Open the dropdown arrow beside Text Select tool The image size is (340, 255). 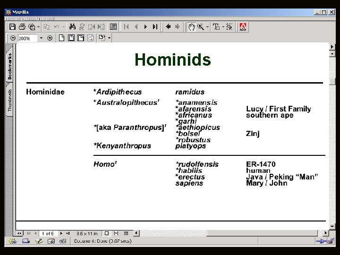223,27
